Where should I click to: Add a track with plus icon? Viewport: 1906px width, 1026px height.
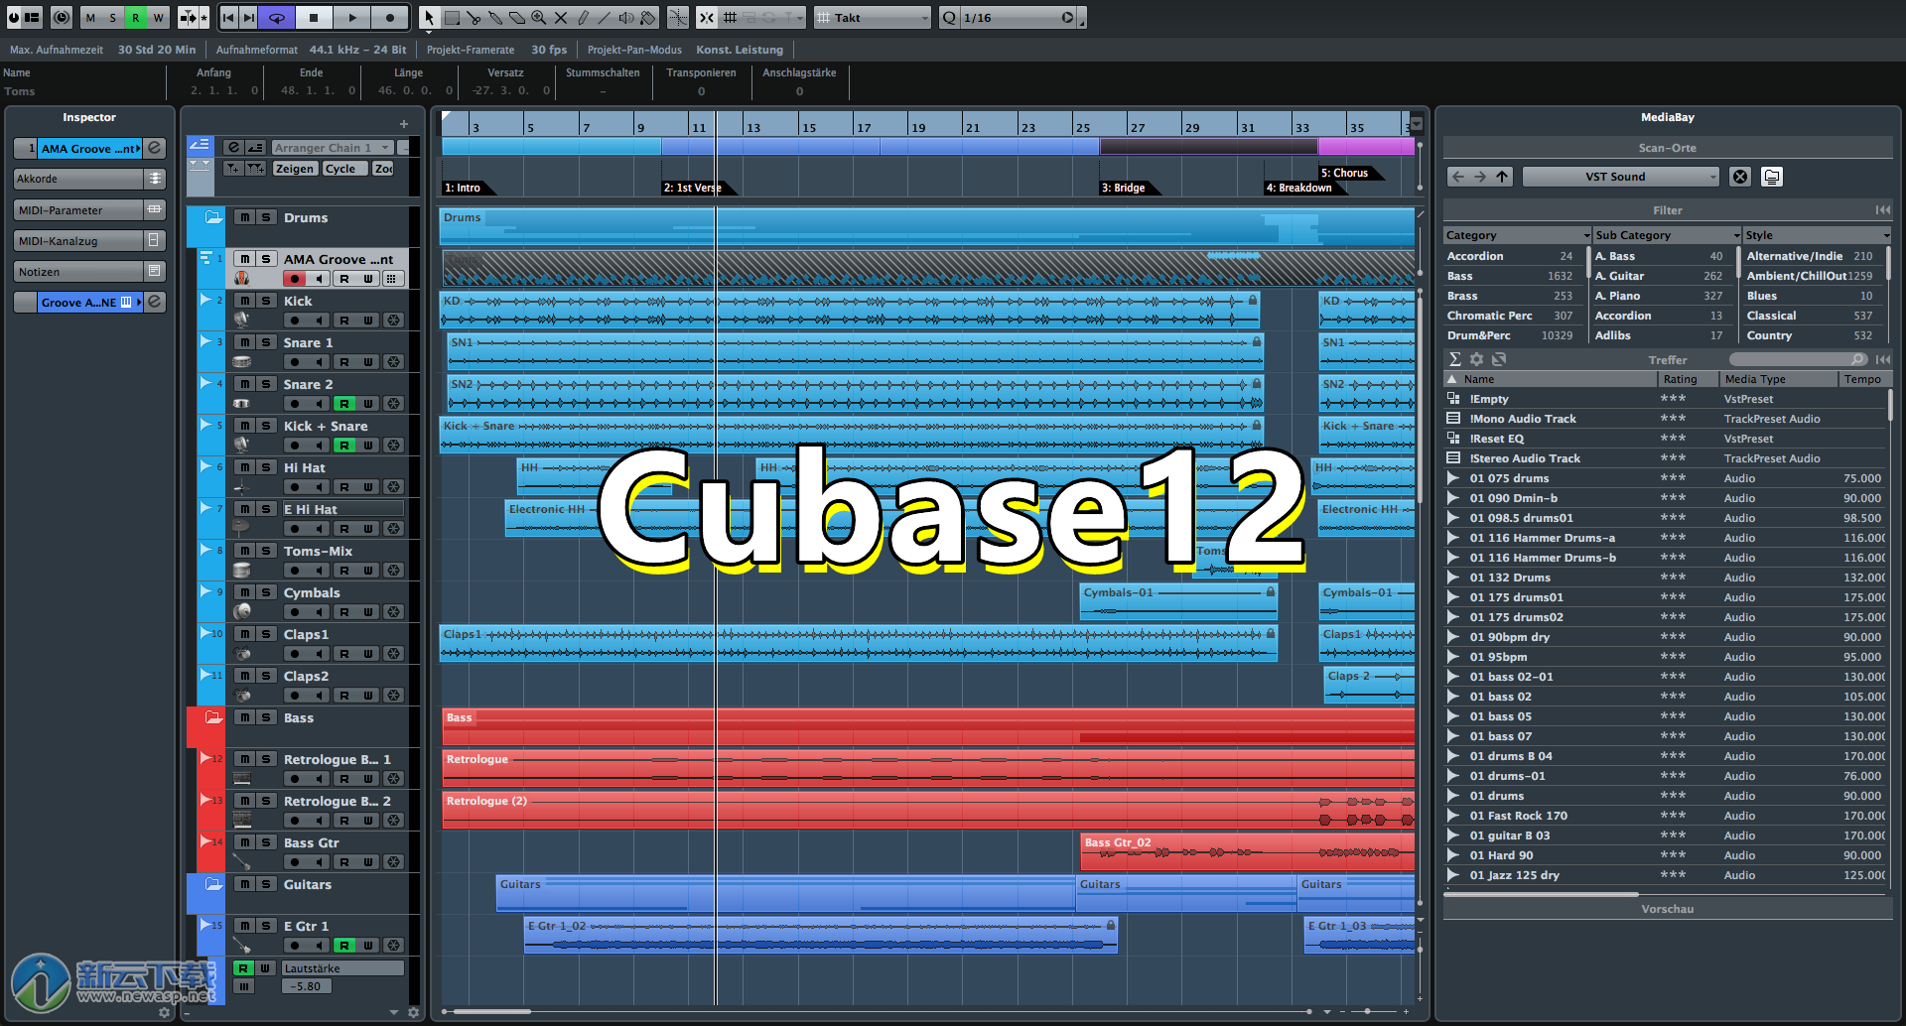click(x=404, y=124)
